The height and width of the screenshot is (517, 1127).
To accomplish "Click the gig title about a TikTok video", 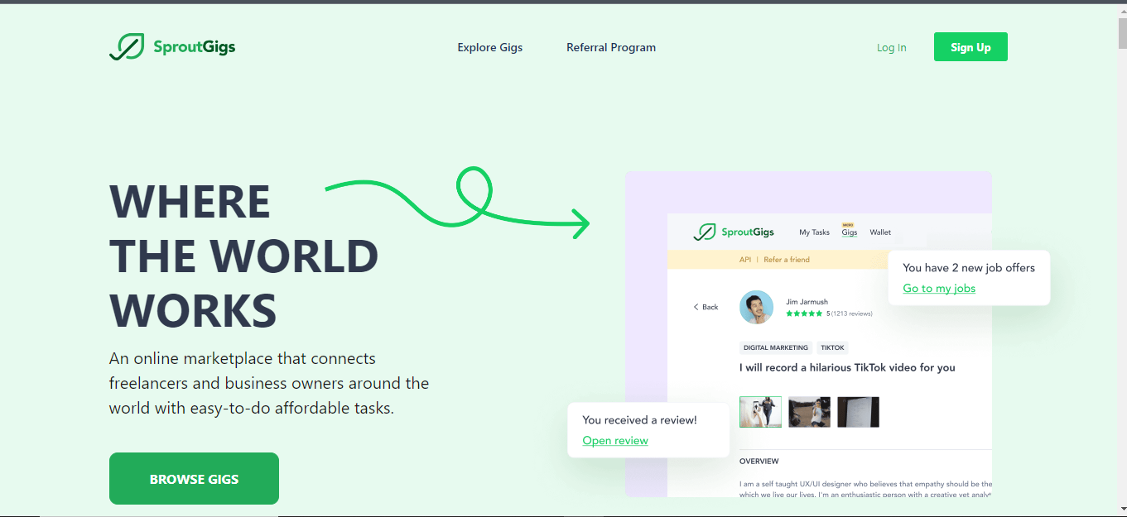I will (847, 367).
